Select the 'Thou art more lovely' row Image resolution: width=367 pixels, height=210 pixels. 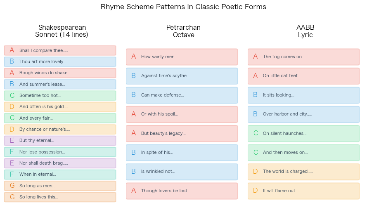tap(60, 62)
